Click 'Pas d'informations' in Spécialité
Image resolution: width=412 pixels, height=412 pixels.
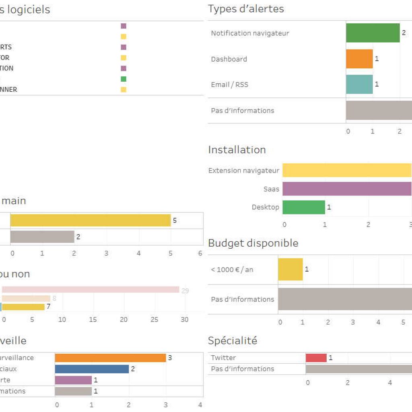(x=242, y=369)
